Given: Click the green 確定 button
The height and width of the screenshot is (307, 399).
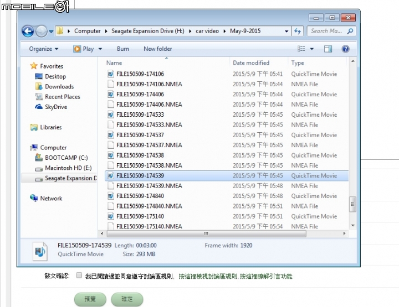Looking at the screenshot, I should (x=127, y=299).
